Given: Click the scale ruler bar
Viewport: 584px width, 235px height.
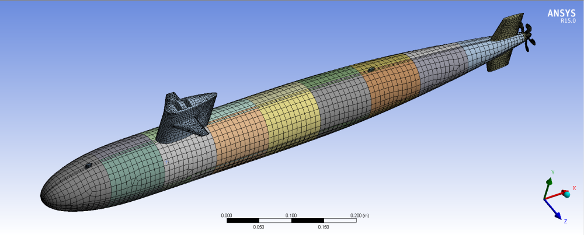Looking at the screenshot, I should coord(291,220).
